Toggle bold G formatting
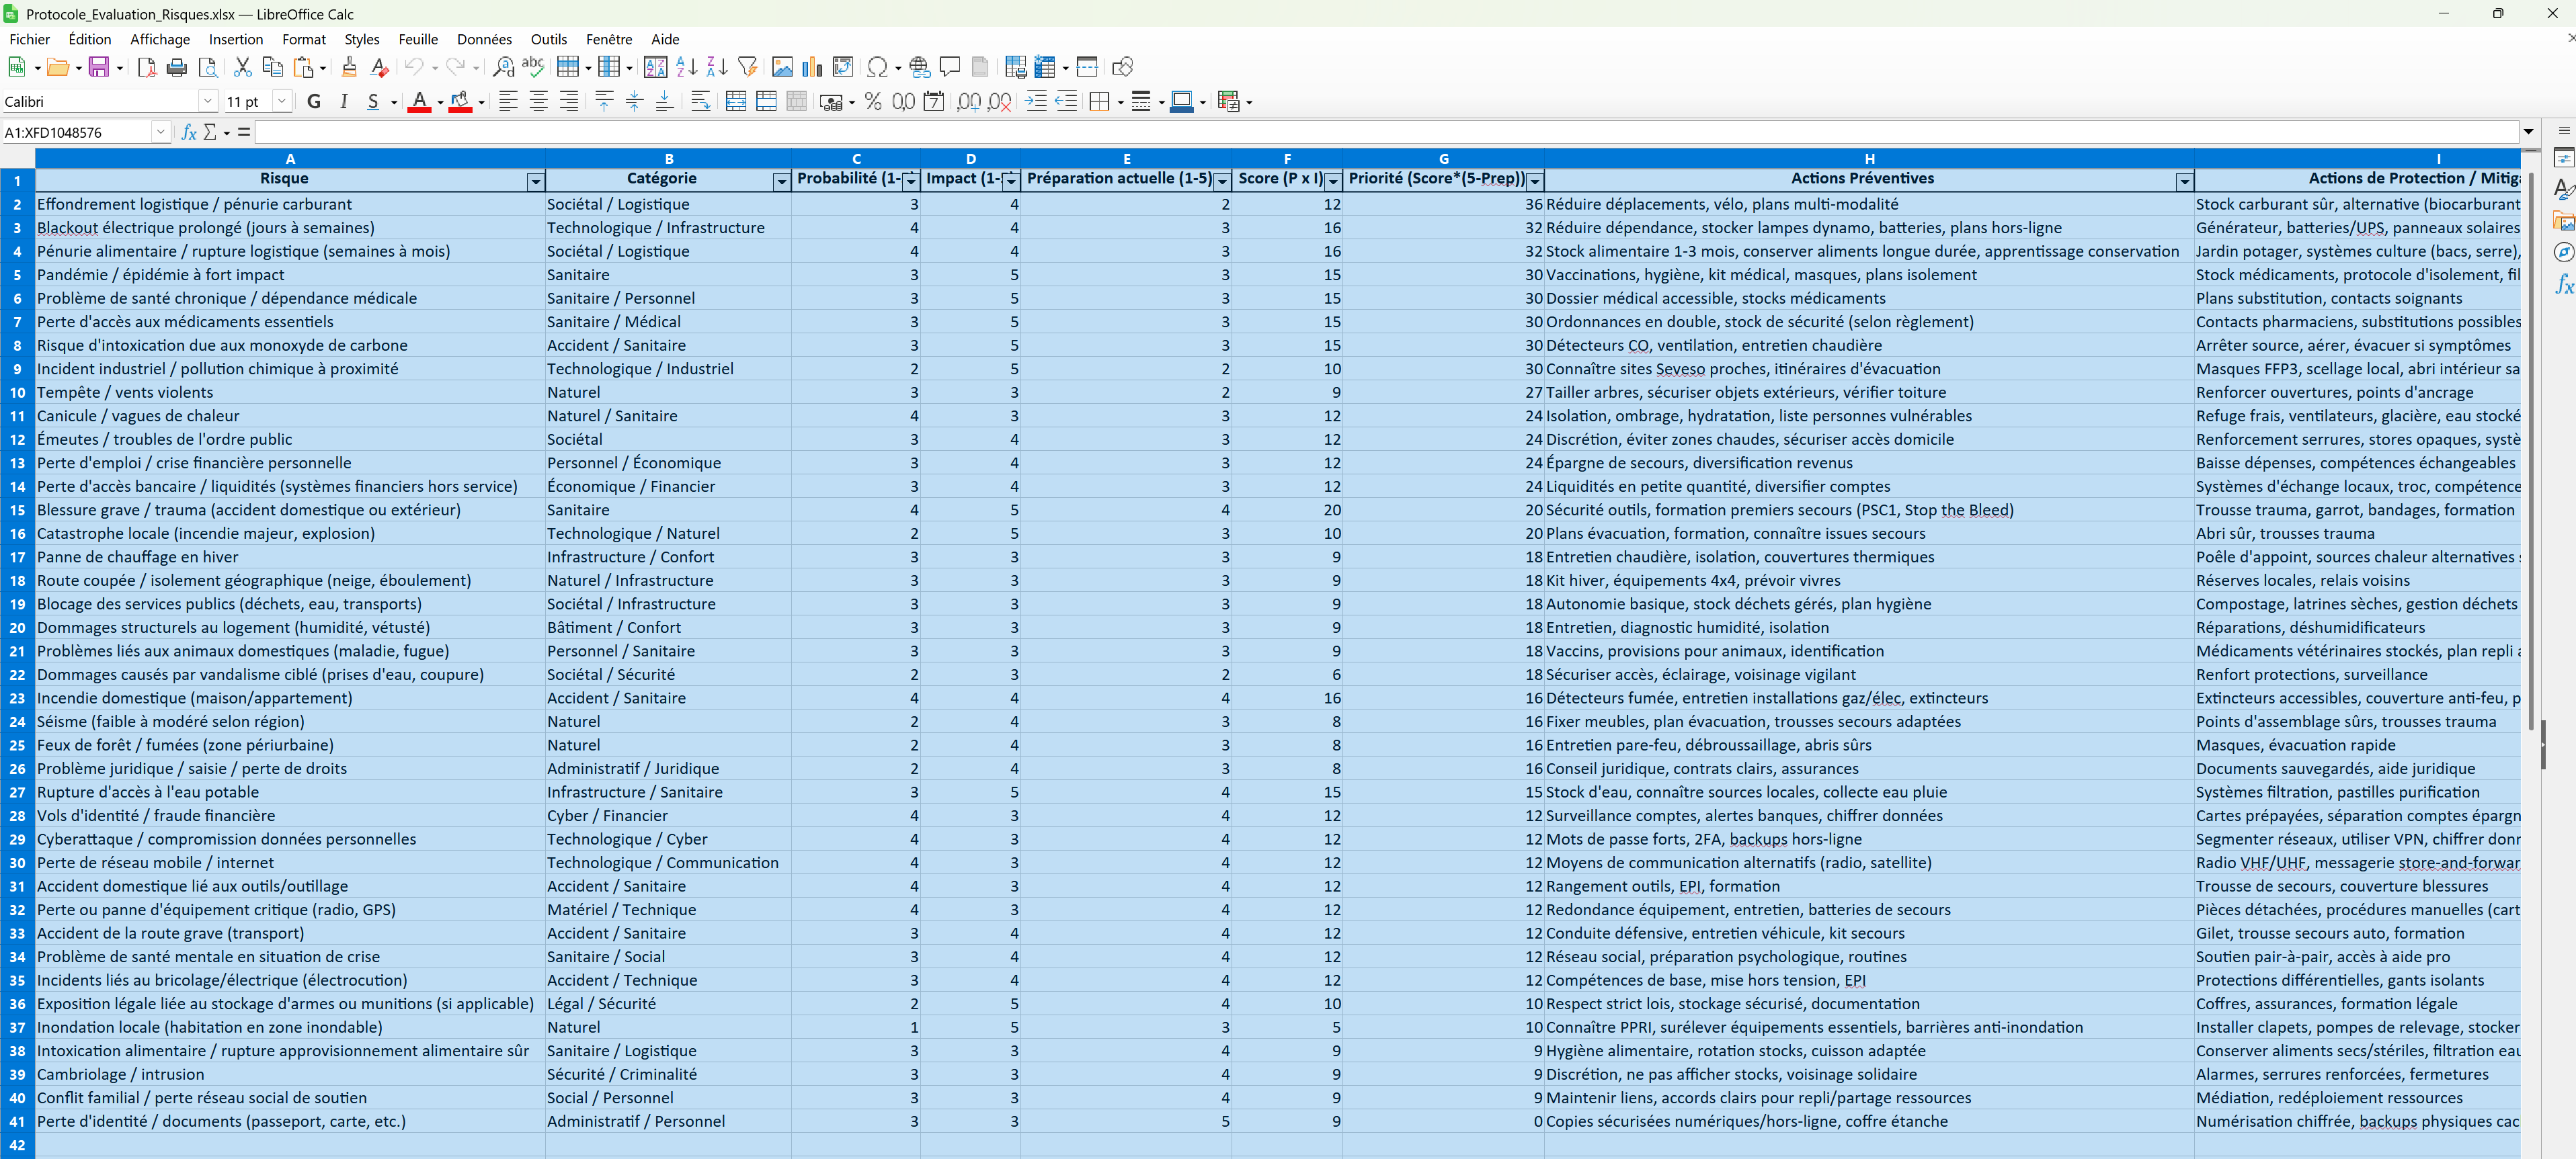 click(314, 101)
